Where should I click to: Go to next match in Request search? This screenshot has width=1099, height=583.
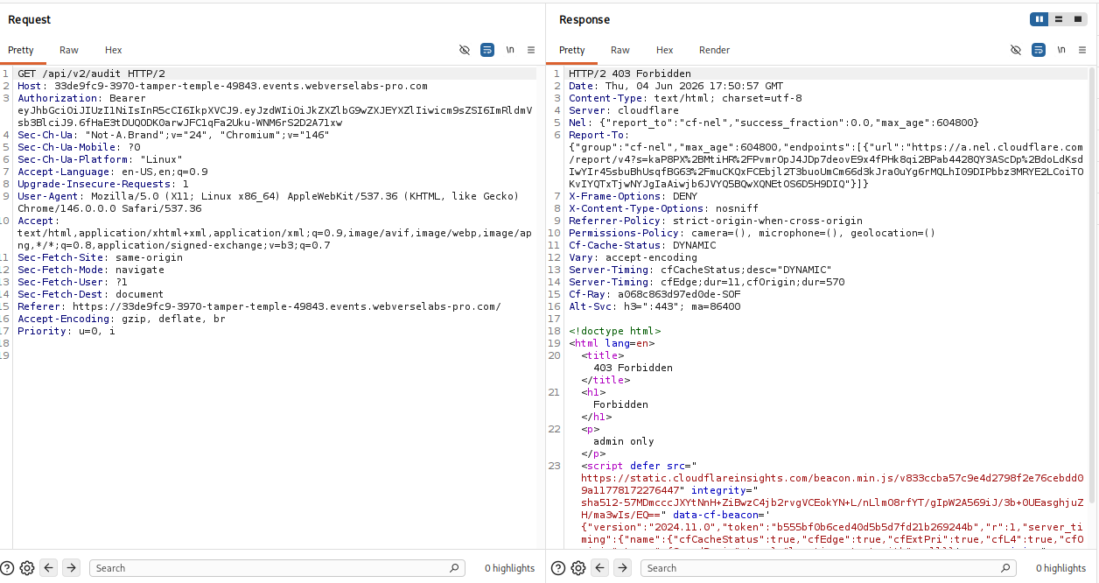pos(72,568)
